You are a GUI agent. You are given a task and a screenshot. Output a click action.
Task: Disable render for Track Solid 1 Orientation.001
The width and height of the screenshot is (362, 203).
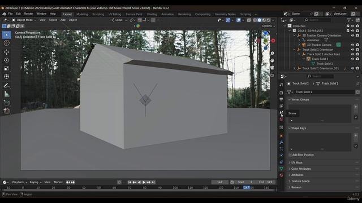point(357,68)
